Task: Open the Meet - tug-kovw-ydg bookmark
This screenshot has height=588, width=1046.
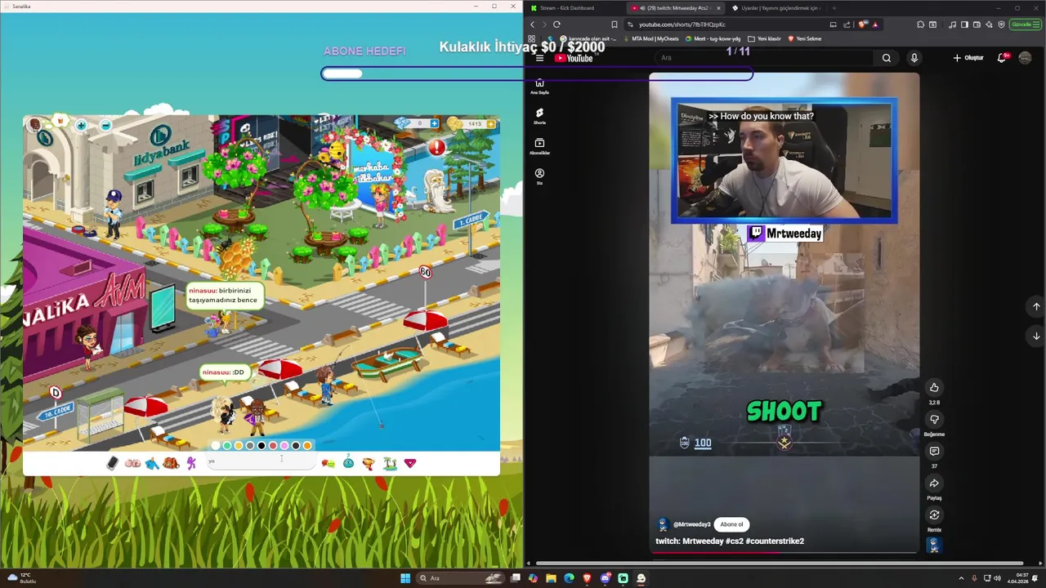Action: (713, 38)
